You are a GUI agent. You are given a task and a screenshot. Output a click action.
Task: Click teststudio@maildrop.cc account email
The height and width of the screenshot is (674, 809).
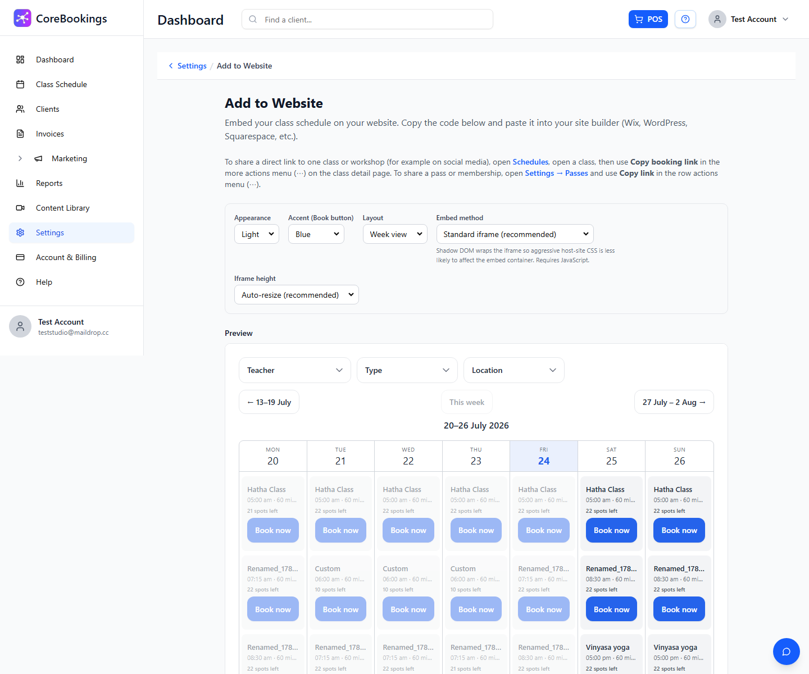pos(74,333)
